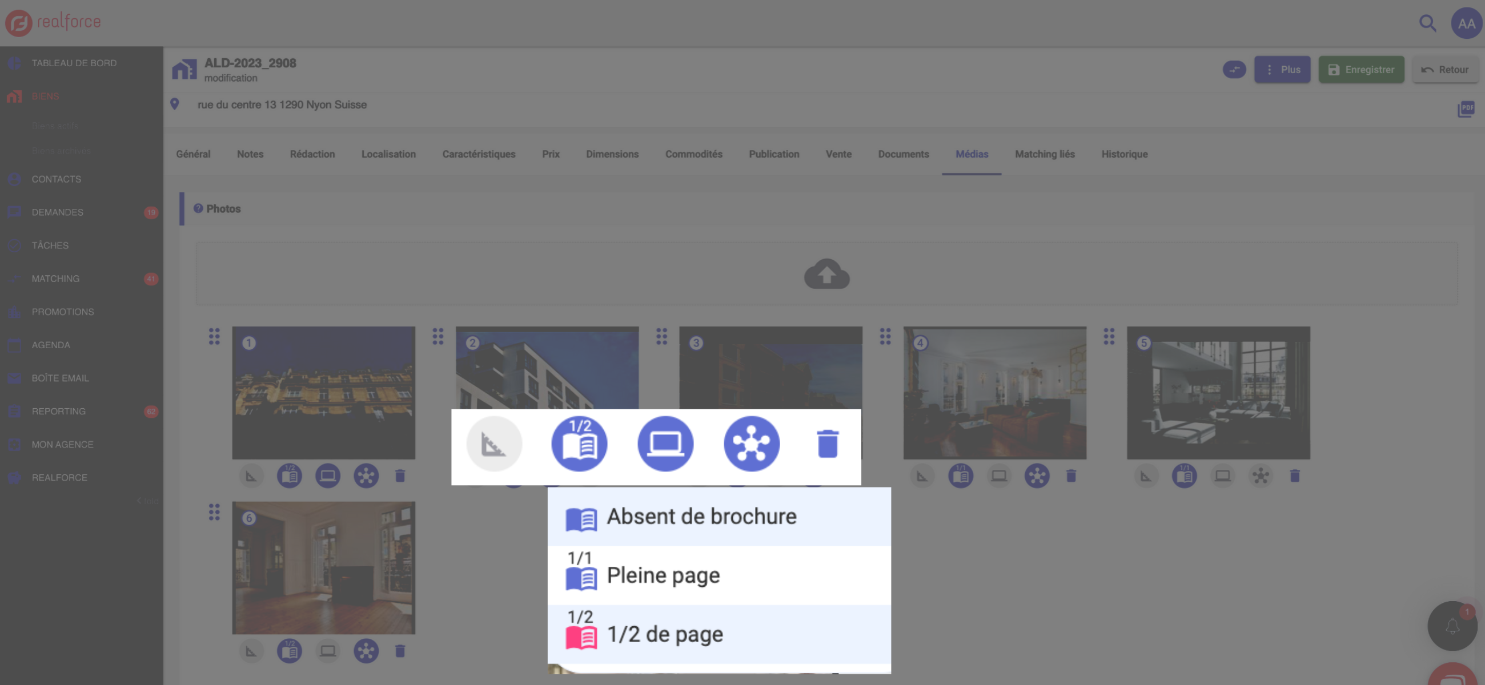
Task: Open Publication tab
Action: (774, 154)
